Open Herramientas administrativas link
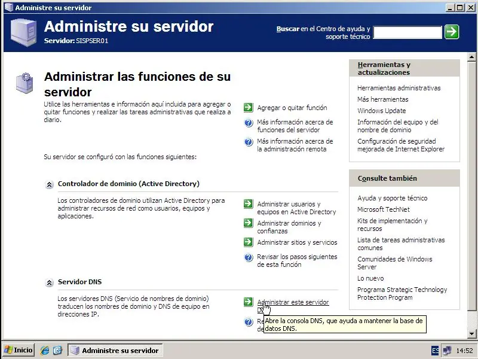 click(399, 88)
